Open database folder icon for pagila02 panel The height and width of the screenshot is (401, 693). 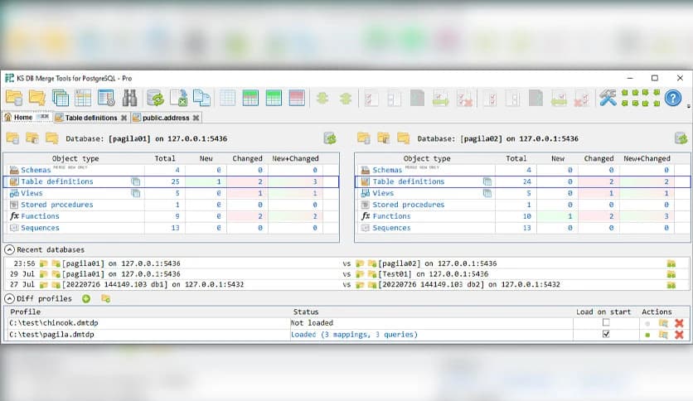tap(364, 138)
